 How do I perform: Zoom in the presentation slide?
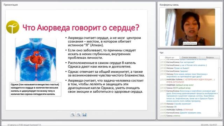(x=73, y=114)
